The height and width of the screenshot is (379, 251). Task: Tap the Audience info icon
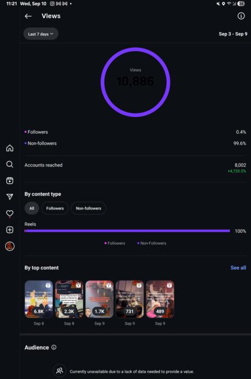click(54, 347)
